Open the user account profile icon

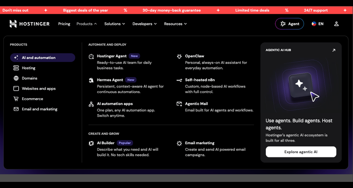pyautogui.click(x=337, y=24)
